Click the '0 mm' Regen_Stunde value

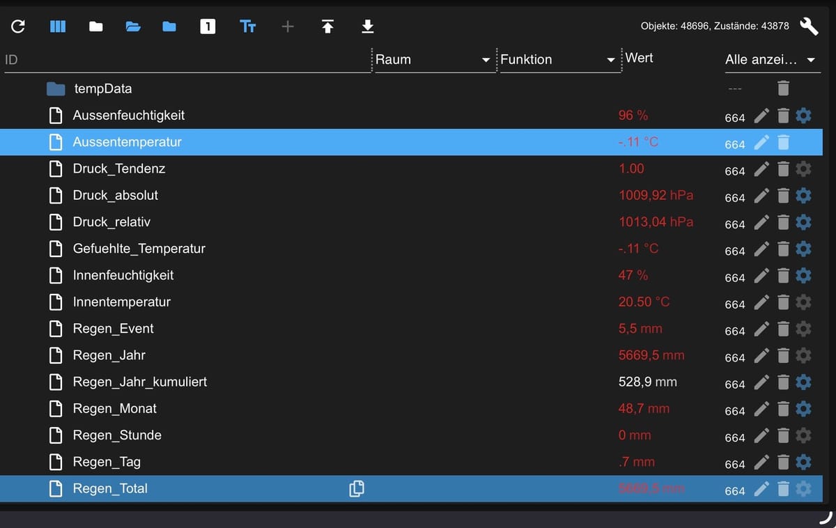coord(635,435)
